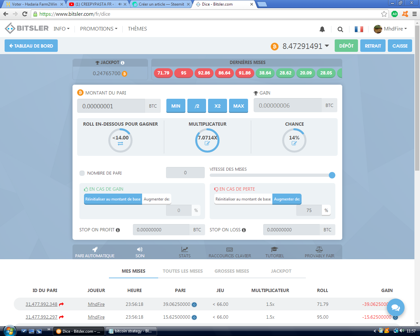Click the Vitesse des mises slider handle
Viewport: 420px width, 336px height.
click(x=332, y=175)
